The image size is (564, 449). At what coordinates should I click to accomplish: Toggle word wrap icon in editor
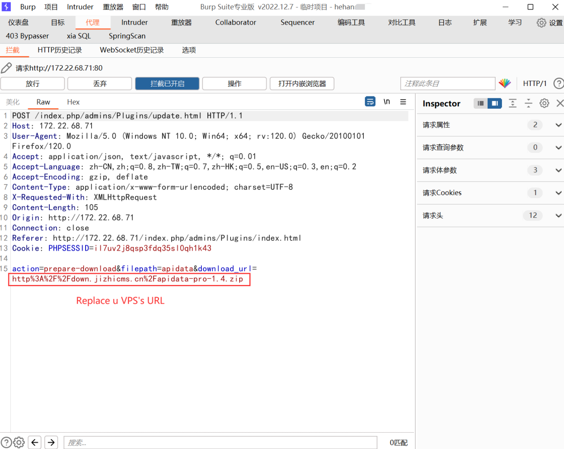[370, 102]
